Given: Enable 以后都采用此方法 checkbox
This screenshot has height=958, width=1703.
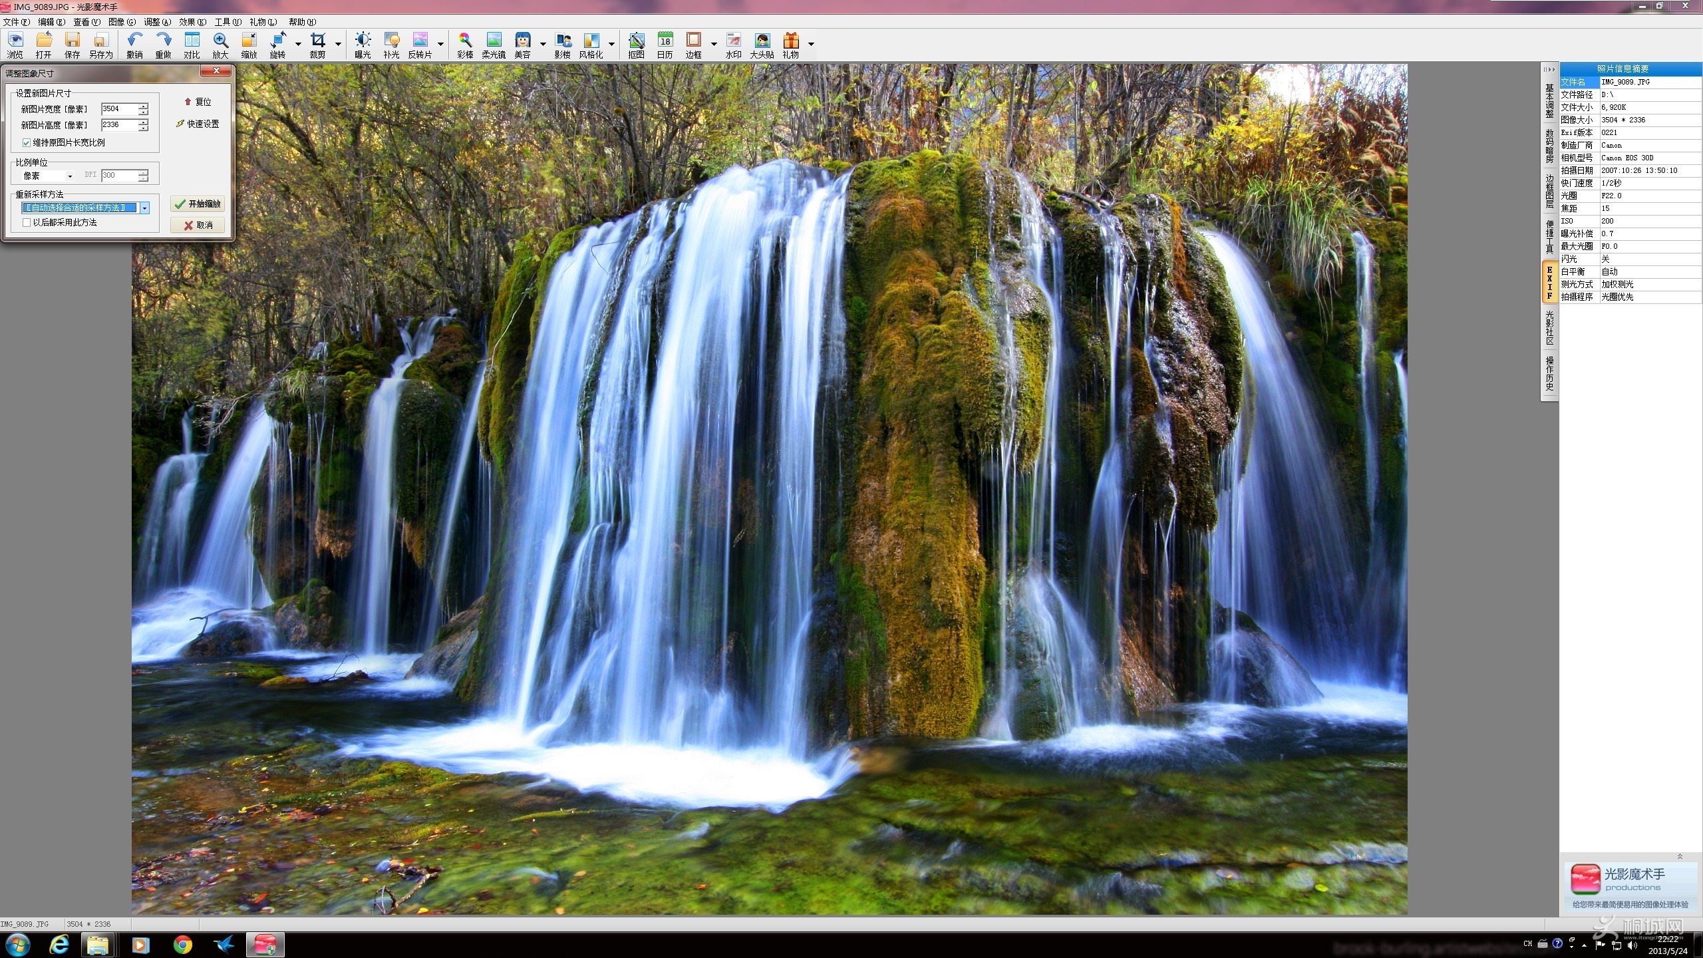Looking at the screenshot, I should coord(27,222).
